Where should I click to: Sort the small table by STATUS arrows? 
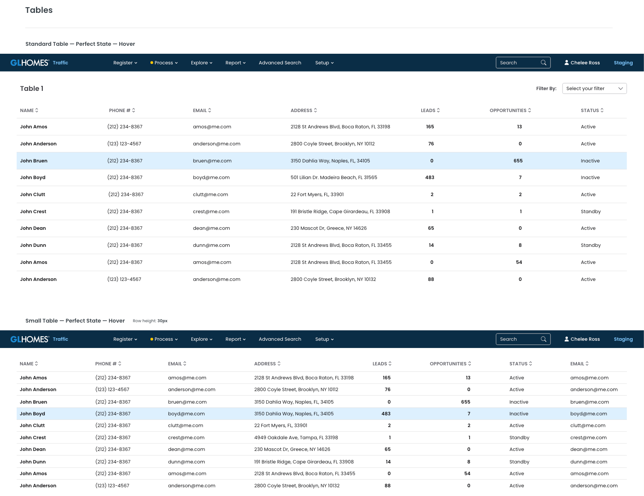[x=531, y=364]
